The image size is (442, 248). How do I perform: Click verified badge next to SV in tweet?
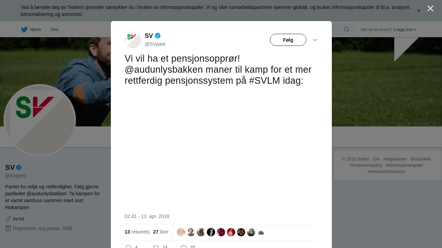tap(158, 35)
